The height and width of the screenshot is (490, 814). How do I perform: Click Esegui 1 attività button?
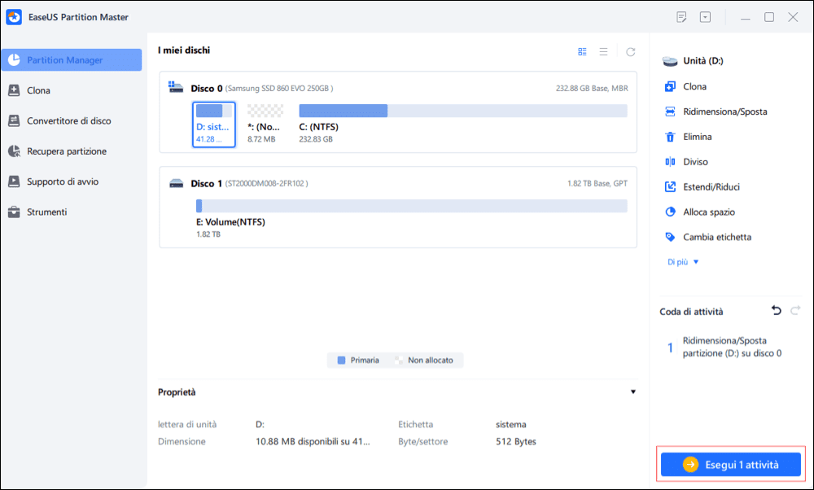tap(730, 465)
